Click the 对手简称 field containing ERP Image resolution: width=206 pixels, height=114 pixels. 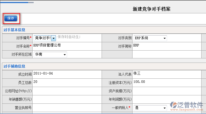pyautogui.click(x=166, y=46)
